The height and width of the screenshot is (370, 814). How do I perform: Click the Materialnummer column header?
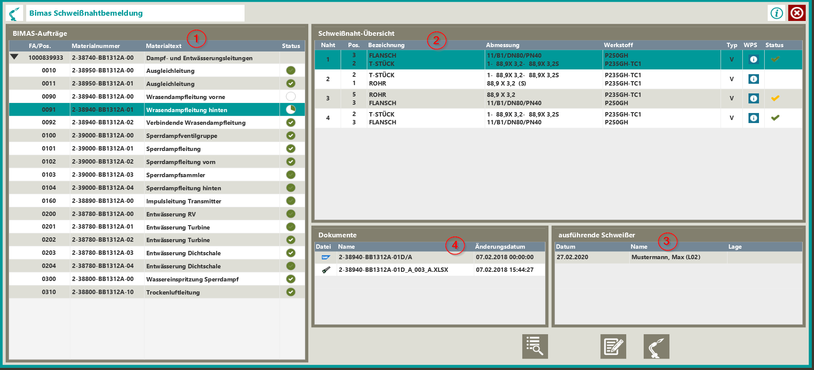(96, 46)
